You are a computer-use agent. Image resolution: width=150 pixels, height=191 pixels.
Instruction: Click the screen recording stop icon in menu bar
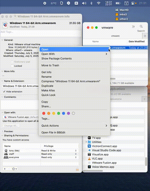[45, 3]
